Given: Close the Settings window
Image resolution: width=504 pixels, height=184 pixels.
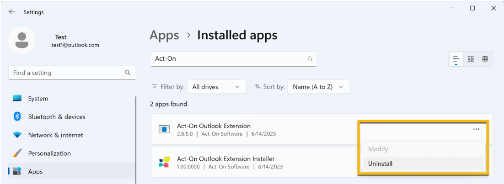Looking at the screenshot, I should [x=493, y=8].
